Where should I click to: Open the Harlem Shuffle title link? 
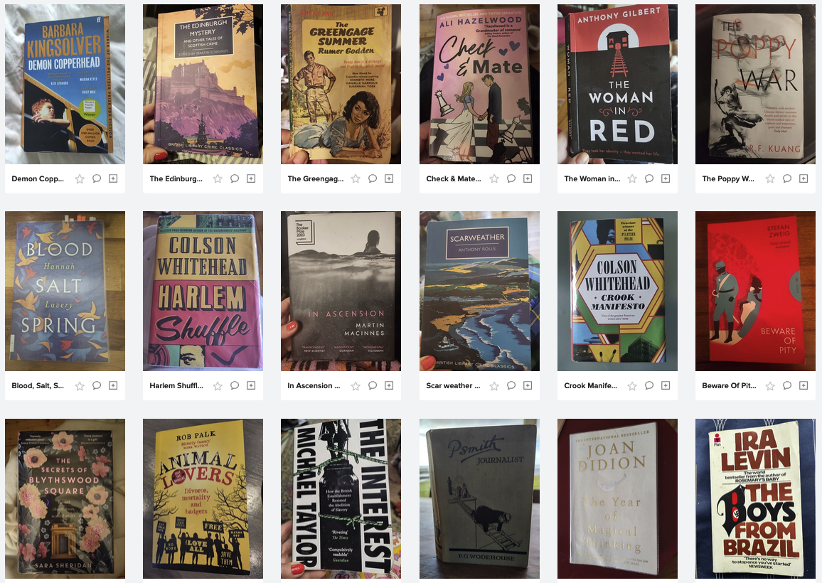pyautogui.click(x=176, y=386)
